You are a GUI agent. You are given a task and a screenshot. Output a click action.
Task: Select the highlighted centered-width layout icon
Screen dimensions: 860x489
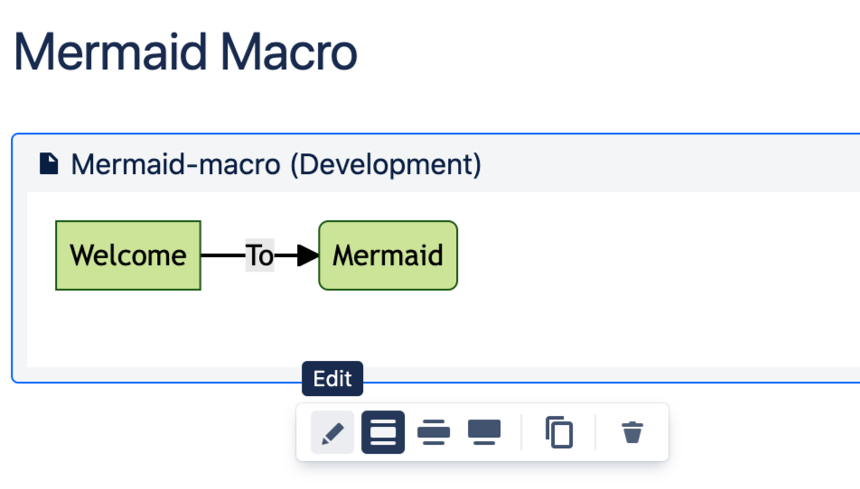coord(383,433)
